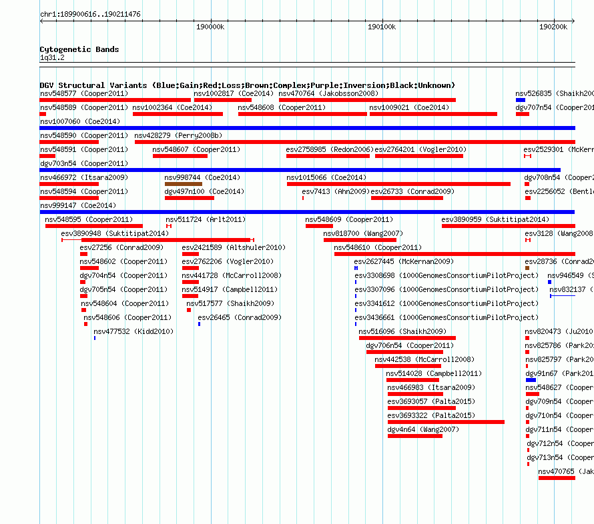This screenshot has width=594, height=524.
Task: Select nsv1002364 (Coe2014) label
Action: (172, 107)
